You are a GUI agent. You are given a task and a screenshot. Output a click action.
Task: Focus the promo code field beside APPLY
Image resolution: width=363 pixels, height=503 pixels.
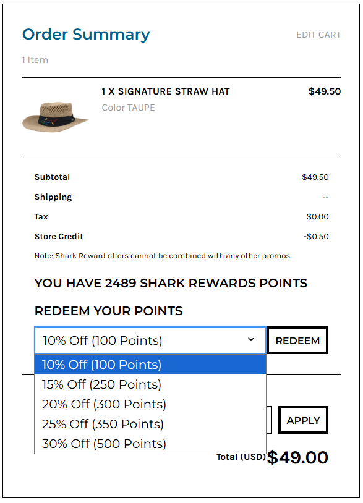click(269, 420)
